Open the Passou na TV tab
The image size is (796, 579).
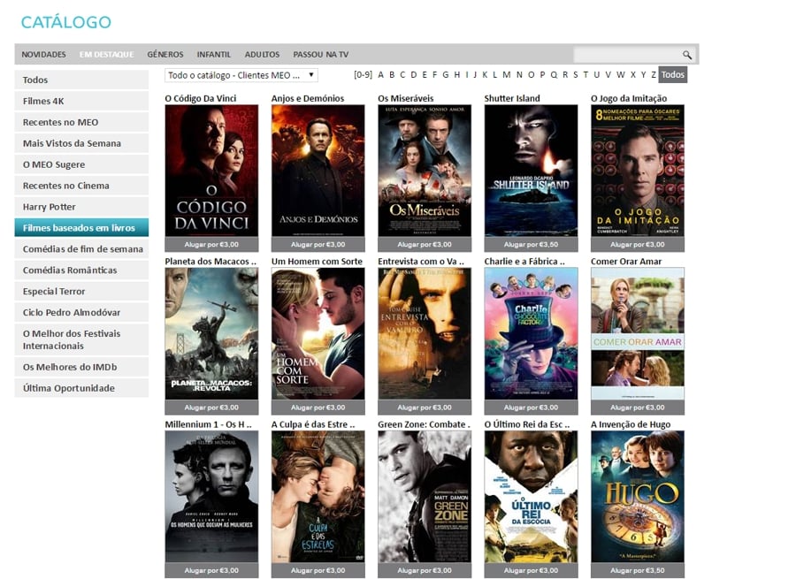[321, 54]
